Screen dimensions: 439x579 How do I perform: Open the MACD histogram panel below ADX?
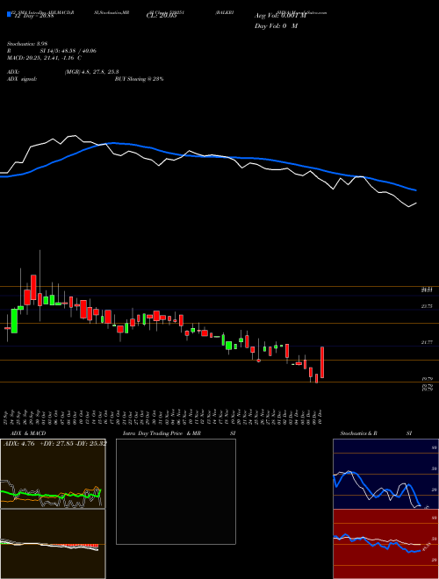(53, 544)
